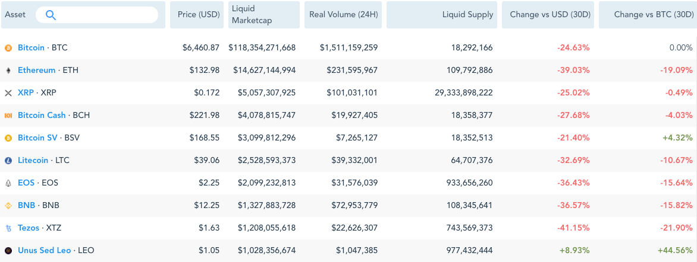The width and height of the screenshot is (697, 262).
Task: Click the Unus Sed Leo logo icon
Action: pyautogui.click(x=8, y=251)
